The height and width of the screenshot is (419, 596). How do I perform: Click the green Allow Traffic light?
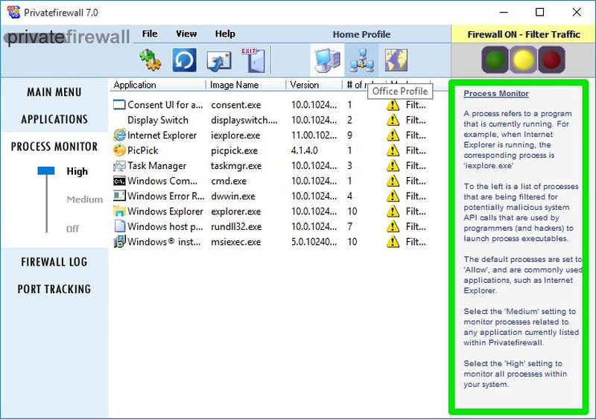tap(495, 60)
